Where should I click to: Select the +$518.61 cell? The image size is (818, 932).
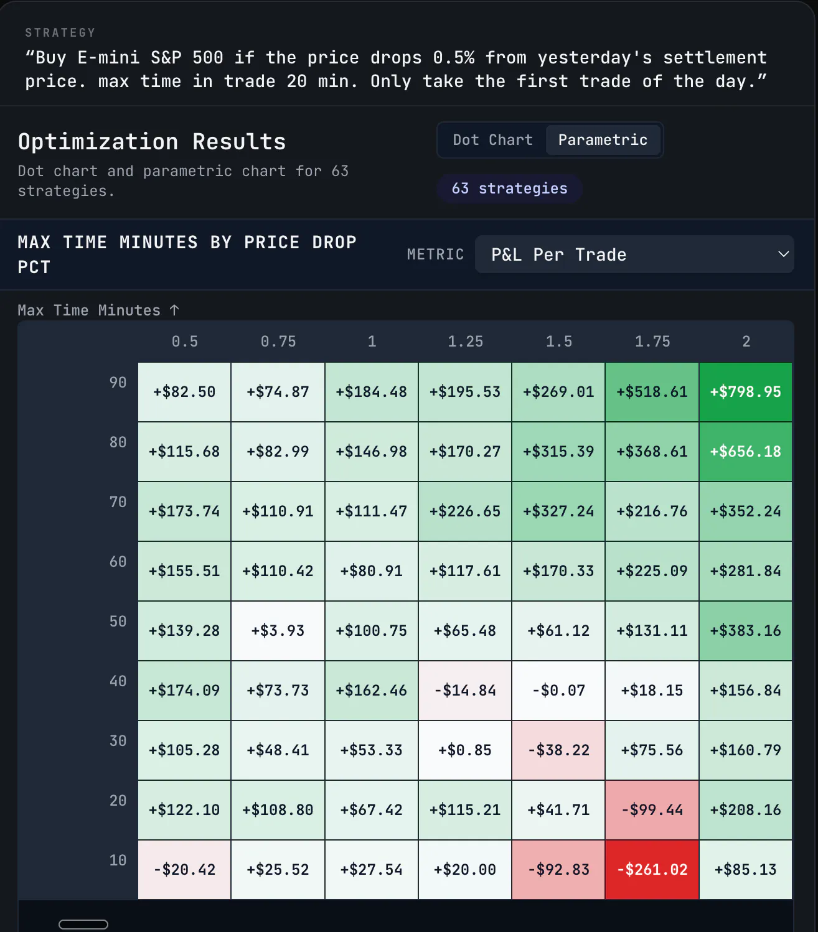click(x=652, y=392)
